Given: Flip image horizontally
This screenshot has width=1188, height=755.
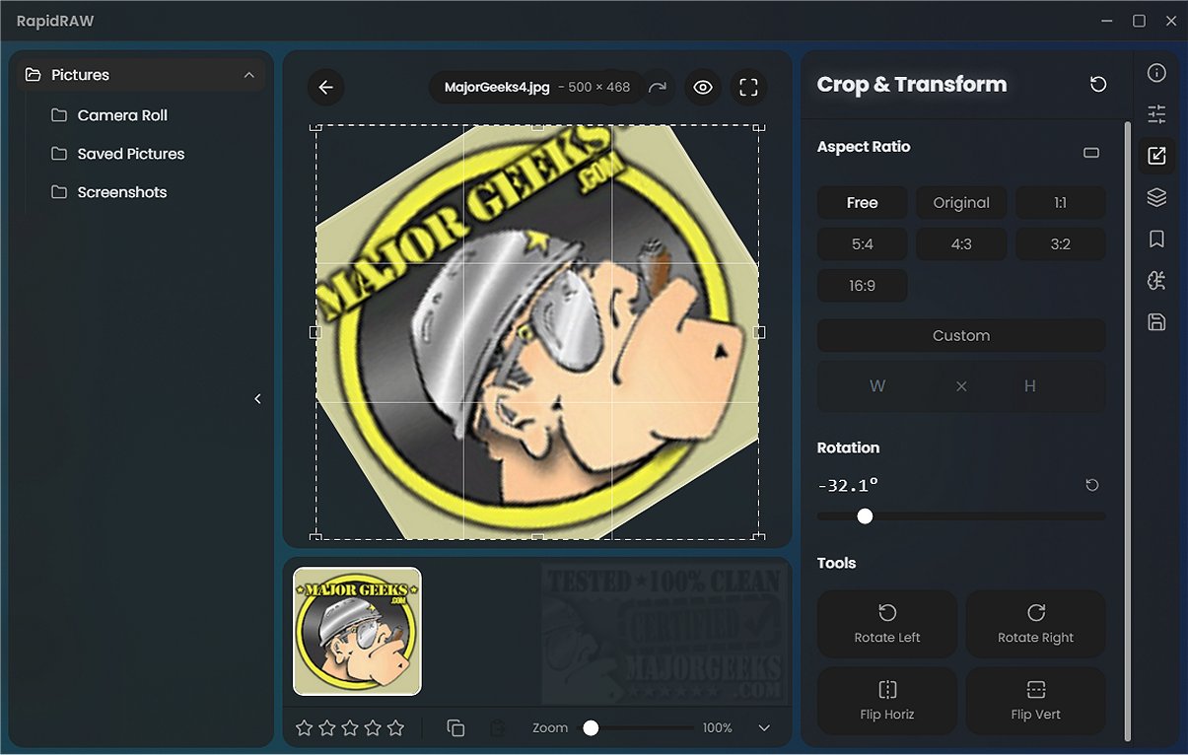Looking at the screenshot, I should 887,701.
